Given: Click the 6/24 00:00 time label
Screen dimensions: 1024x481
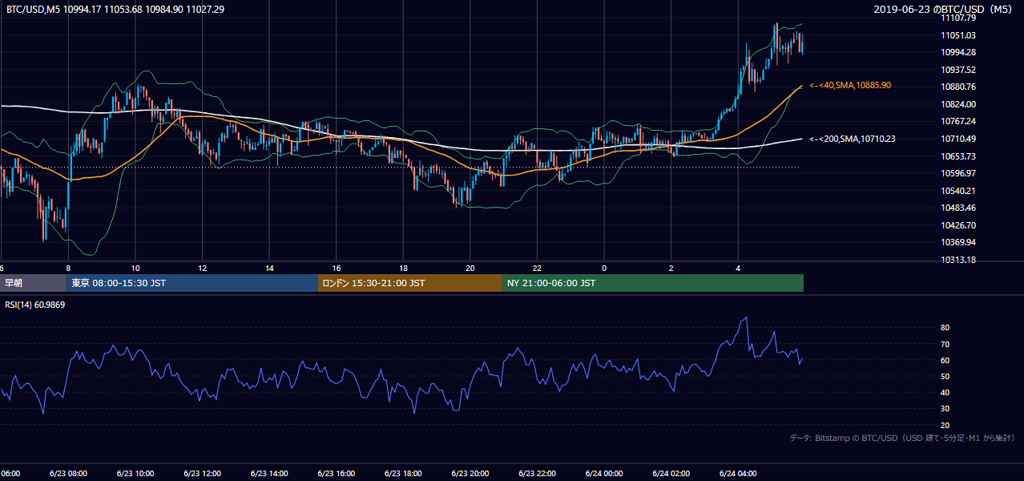Looking at the screenshot, I should (603, 474).
